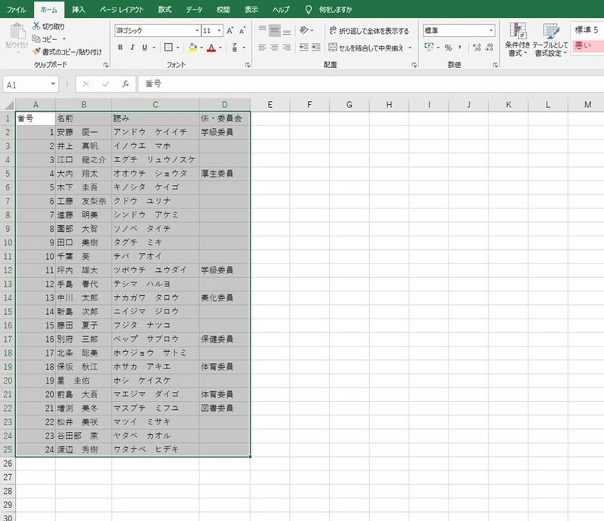Click the increase indent icon

316,48
